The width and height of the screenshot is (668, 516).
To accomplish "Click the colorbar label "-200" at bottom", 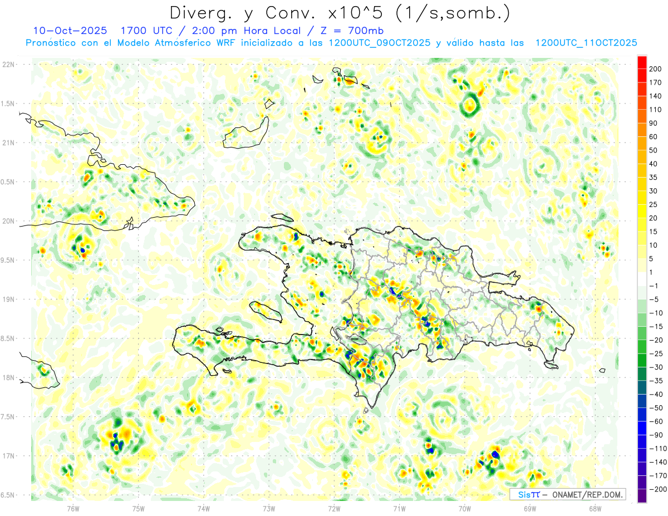I will point(659,489).
